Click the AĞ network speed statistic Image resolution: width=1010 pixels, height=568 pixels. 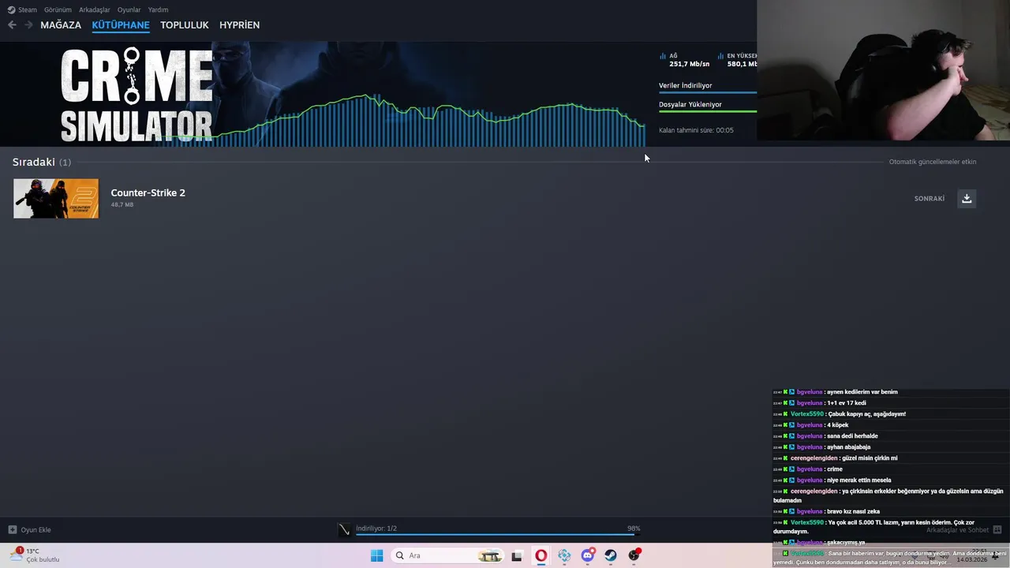coord(683,60)
